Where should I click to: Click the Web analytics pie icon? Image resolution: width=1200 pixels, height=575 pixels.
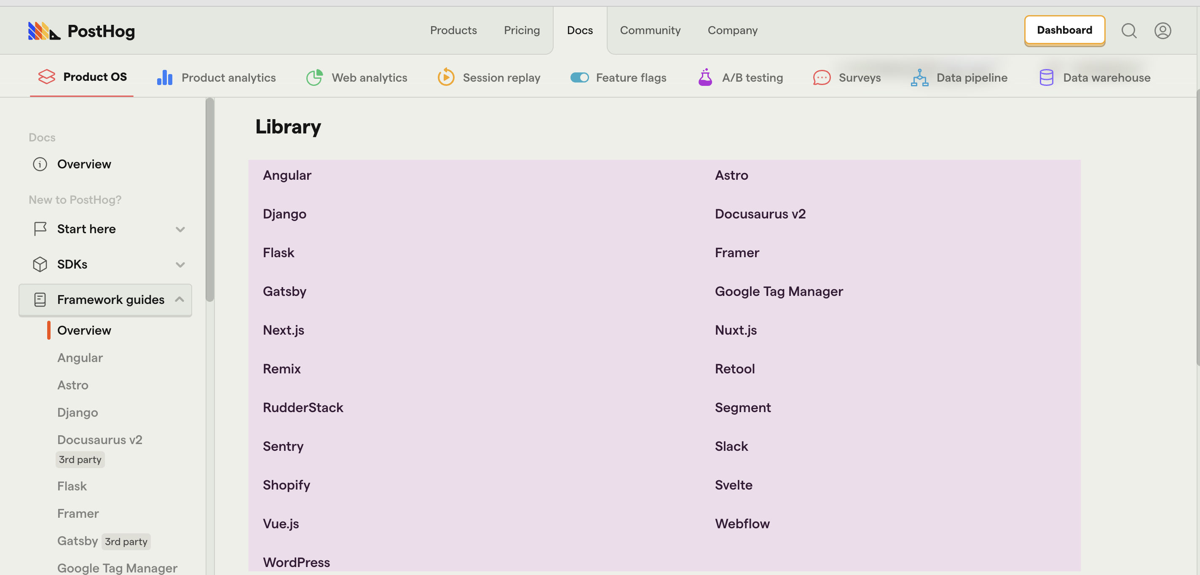coord(314,77)
